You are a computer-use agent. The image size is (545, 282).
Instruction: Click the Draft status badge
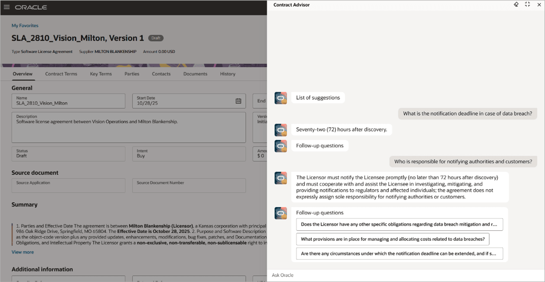tap(155, 38)
